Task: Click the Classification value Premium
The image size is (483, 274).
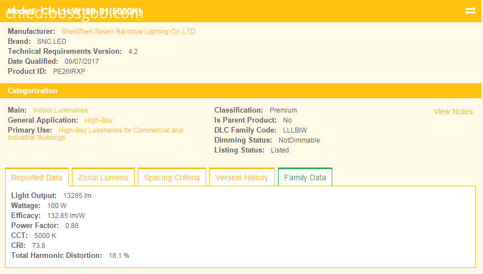Action: coord(283,110)
